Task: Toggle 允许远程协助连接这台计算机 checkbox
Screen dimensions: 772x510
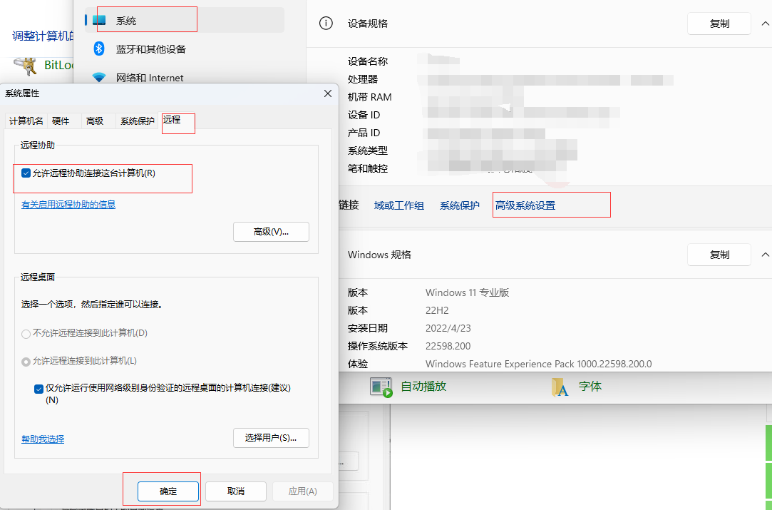Action: (x=26, y=173)
